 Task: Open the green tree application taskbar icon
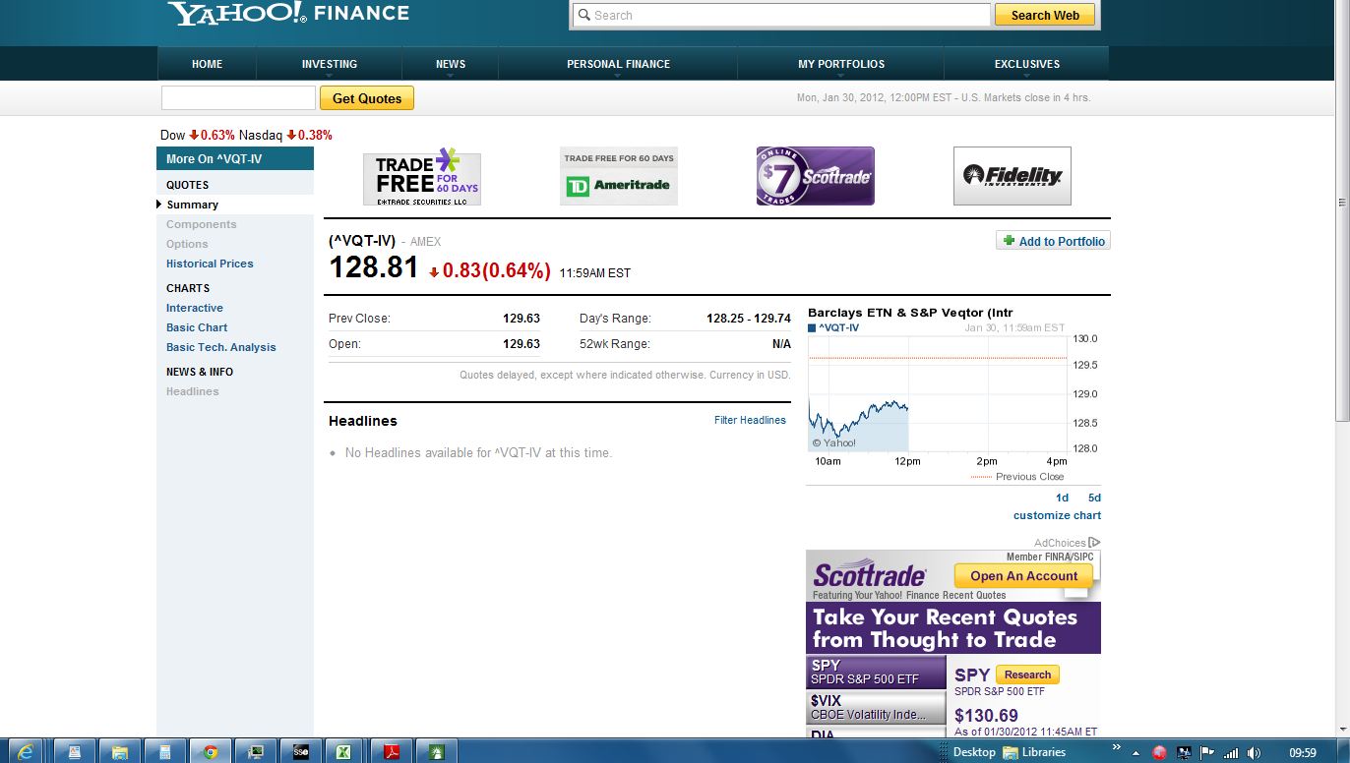tap(436, 752)
